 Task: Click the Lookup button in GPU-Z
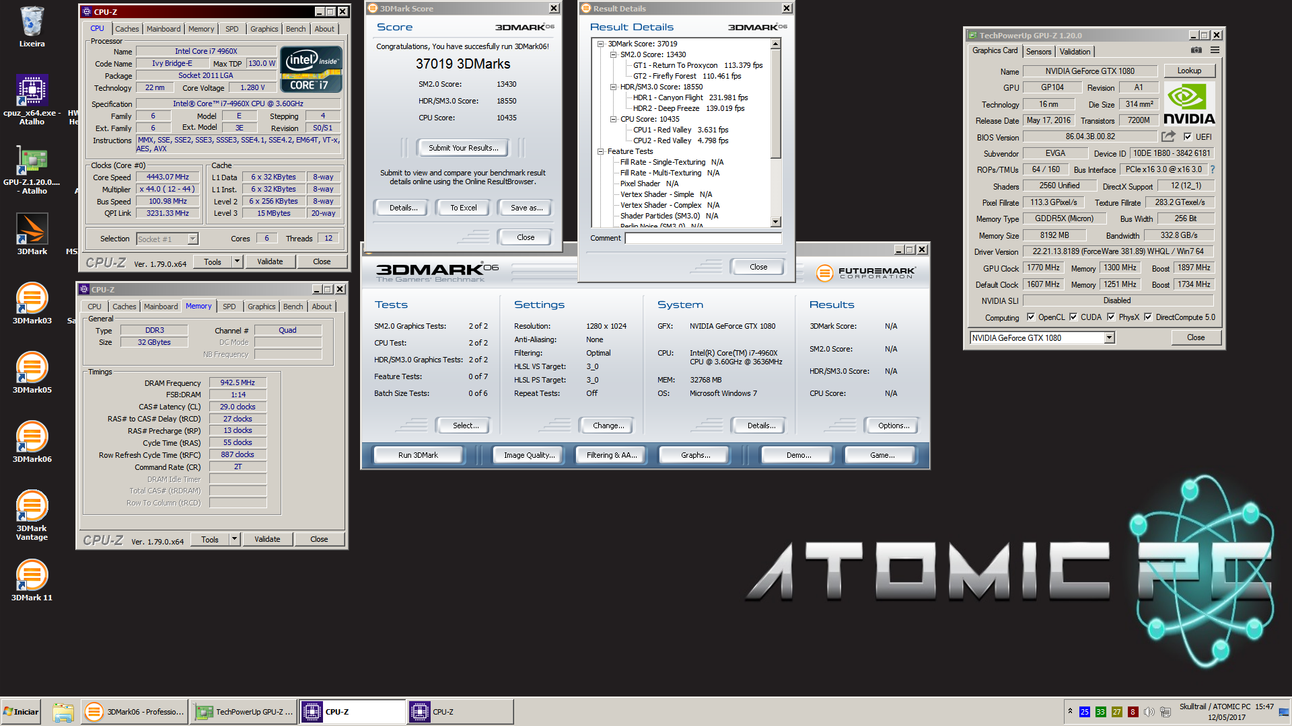pos(1189,71)
